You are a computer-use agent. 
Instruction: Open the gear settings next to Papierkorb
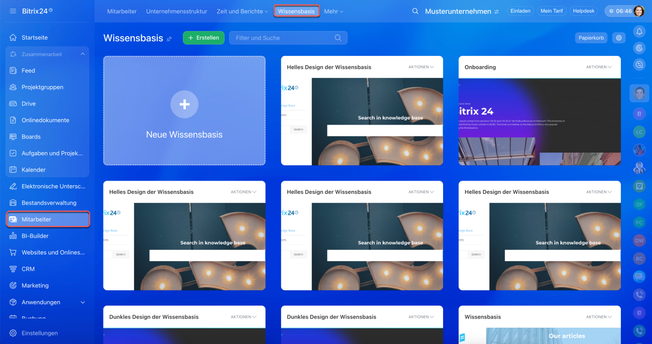click(619, 38)
